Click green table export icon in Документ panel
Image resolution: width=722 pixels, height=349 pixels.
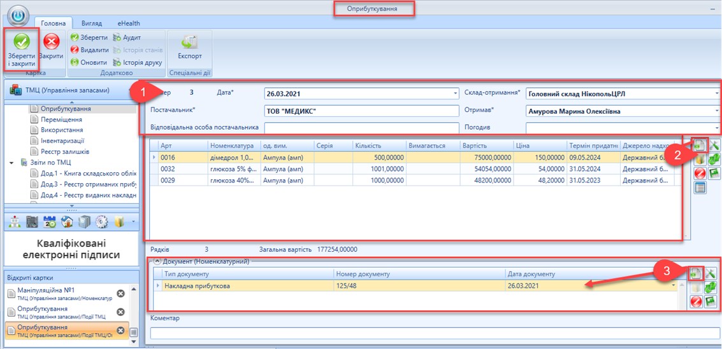(x=710, y=302)
